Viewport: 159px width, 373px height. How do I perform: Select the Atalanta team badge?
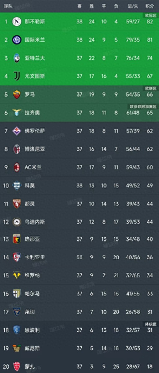point(17,58)
